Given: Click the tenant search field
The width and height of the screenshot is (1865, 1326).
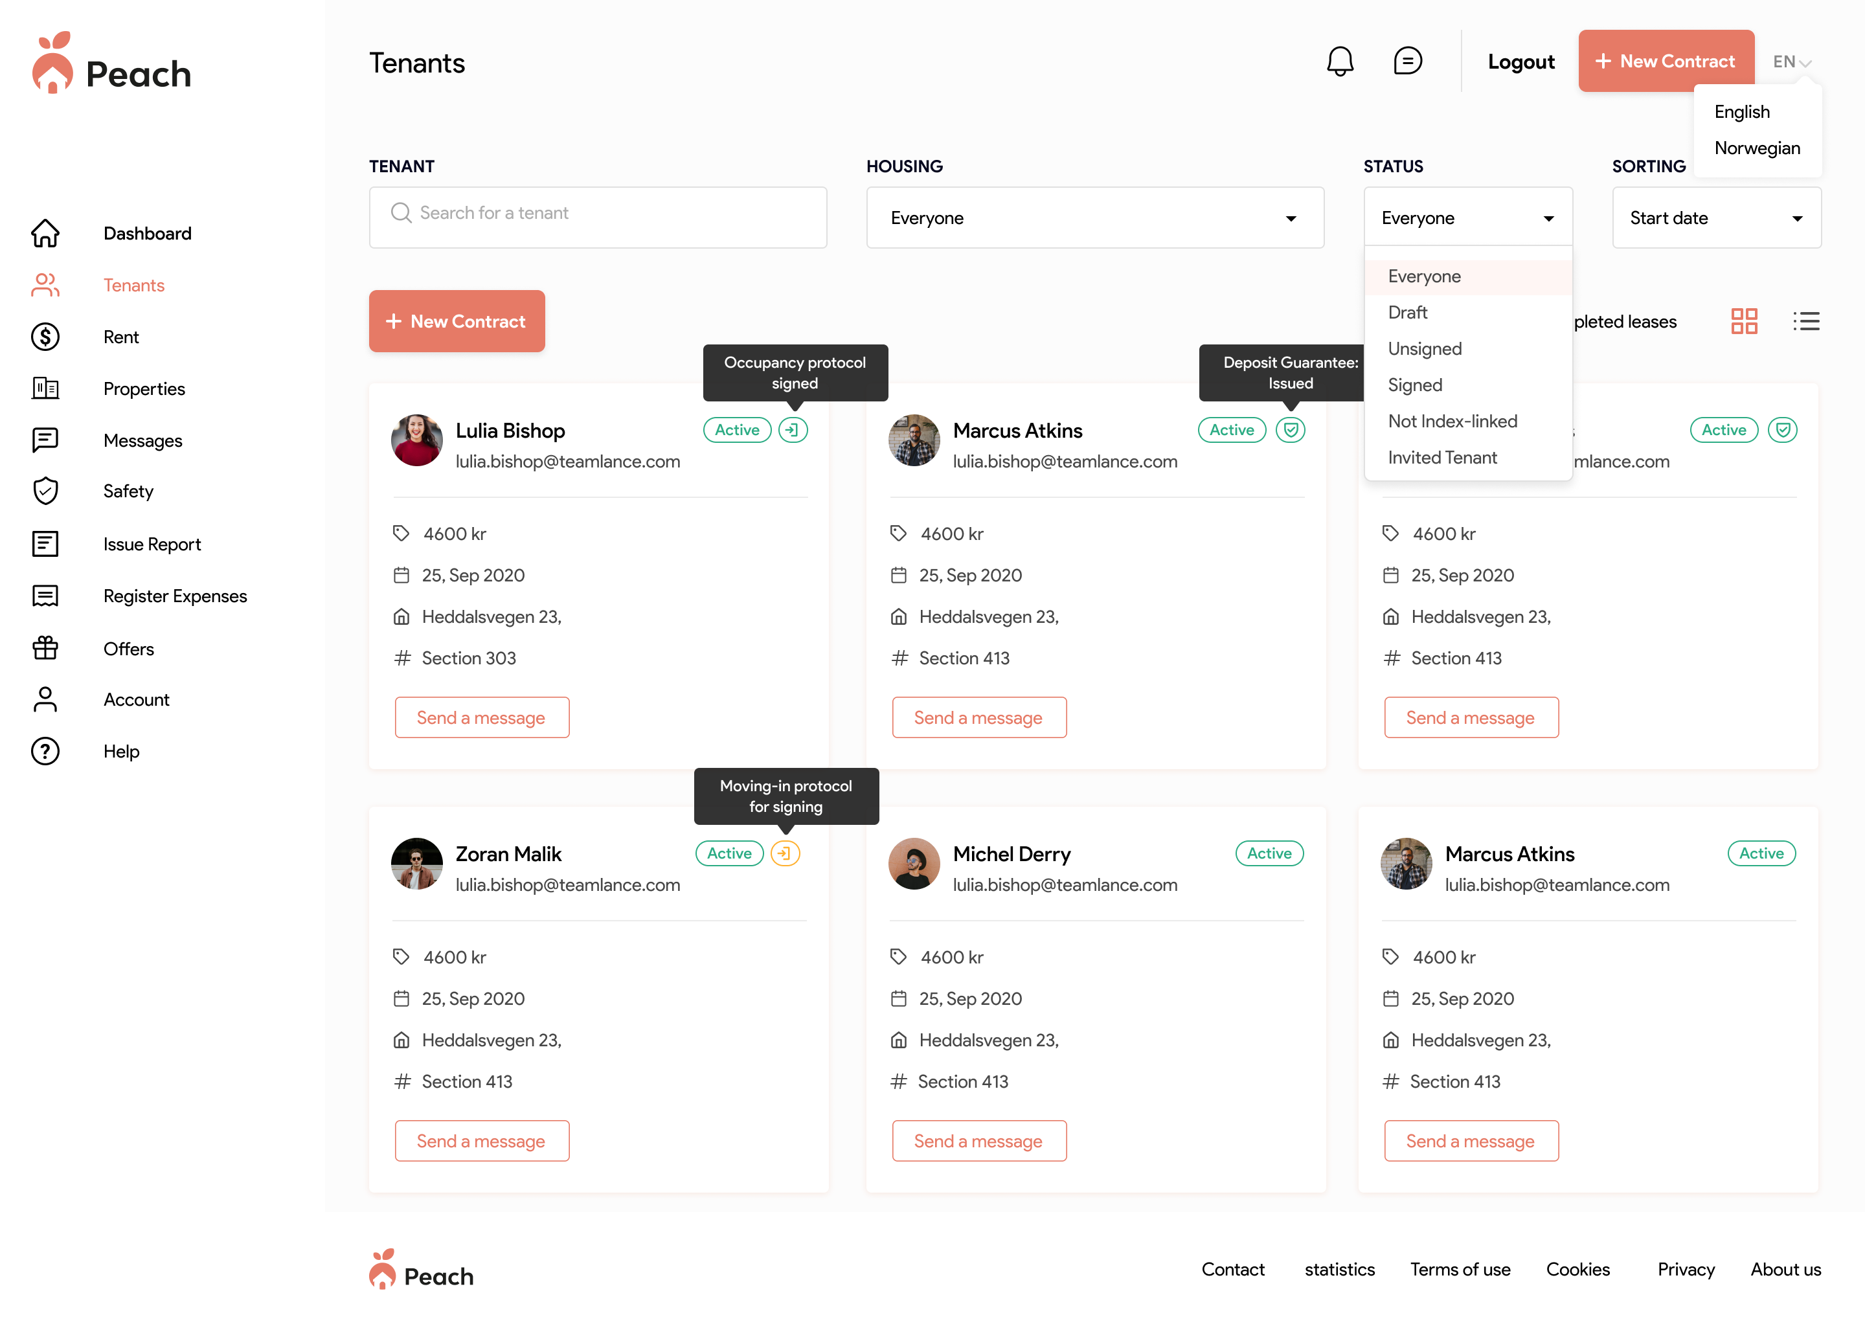Looking at the screenshot, I should 598,218.
